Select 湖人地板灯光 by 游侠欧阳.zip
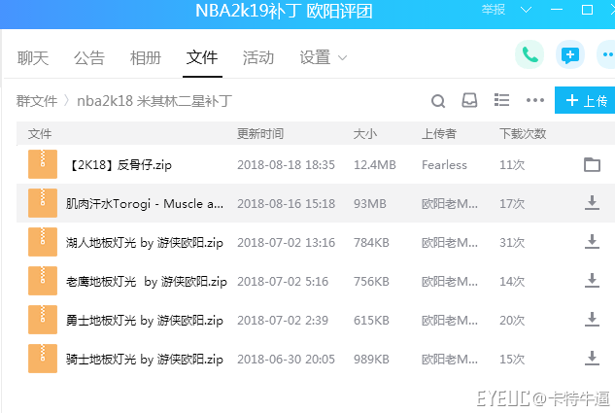The width and height of the screenshot is (615, 413). pyautogui.click(x=145, y=242)
